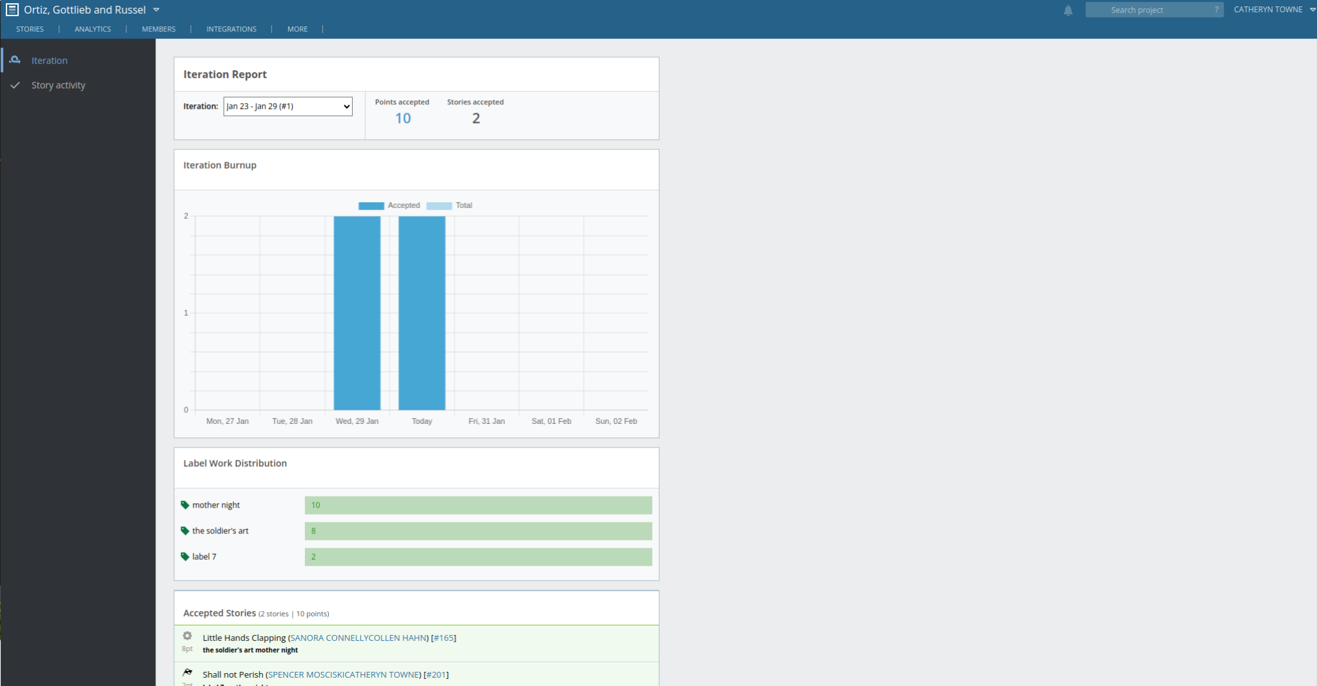The height and width of the screenshot is (686, 1317).
Task: Click gear icon beside Little Hands Clapping
Action: point(187,636)
